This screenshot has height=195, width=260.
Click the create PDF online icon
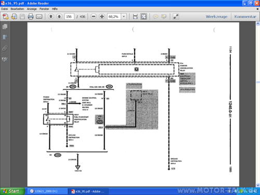(x=6, y=17)
